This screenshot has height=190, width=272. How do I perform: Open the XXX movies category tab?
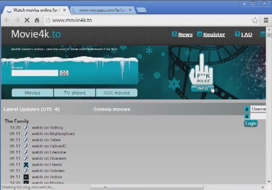coord(116,93)
